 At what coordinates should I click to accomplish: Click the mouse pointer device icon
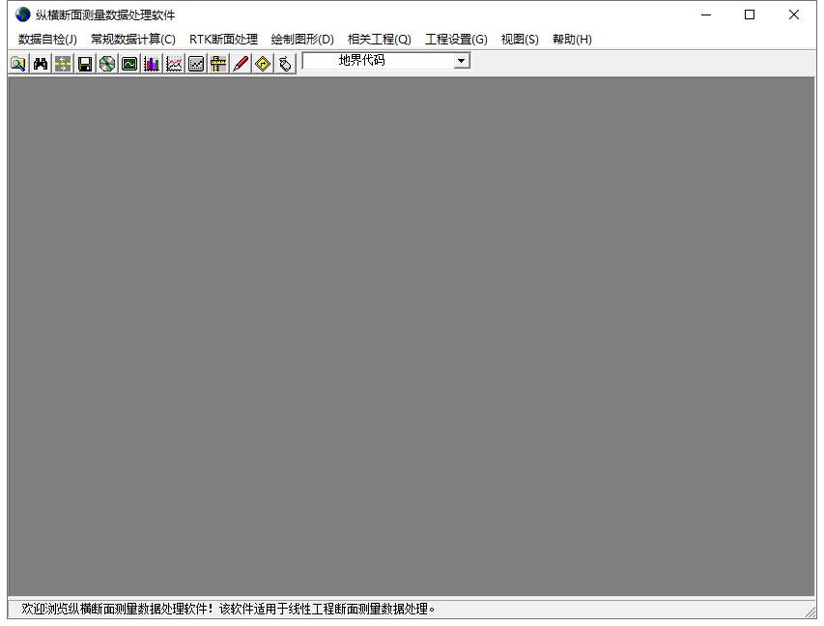[285, 64]
